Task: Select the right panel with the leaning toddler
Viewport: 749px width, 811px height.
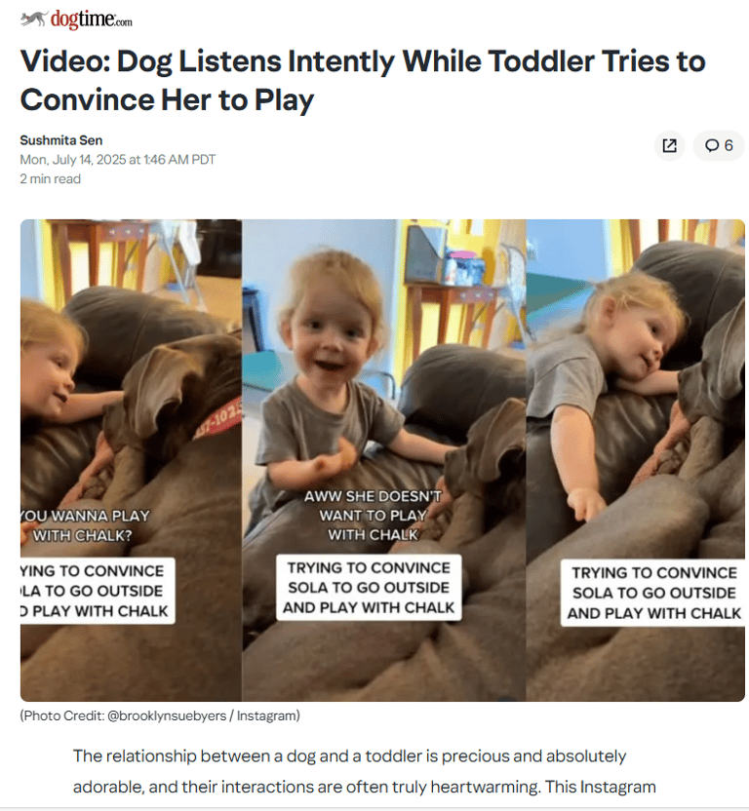Action: tap(635, 460)
